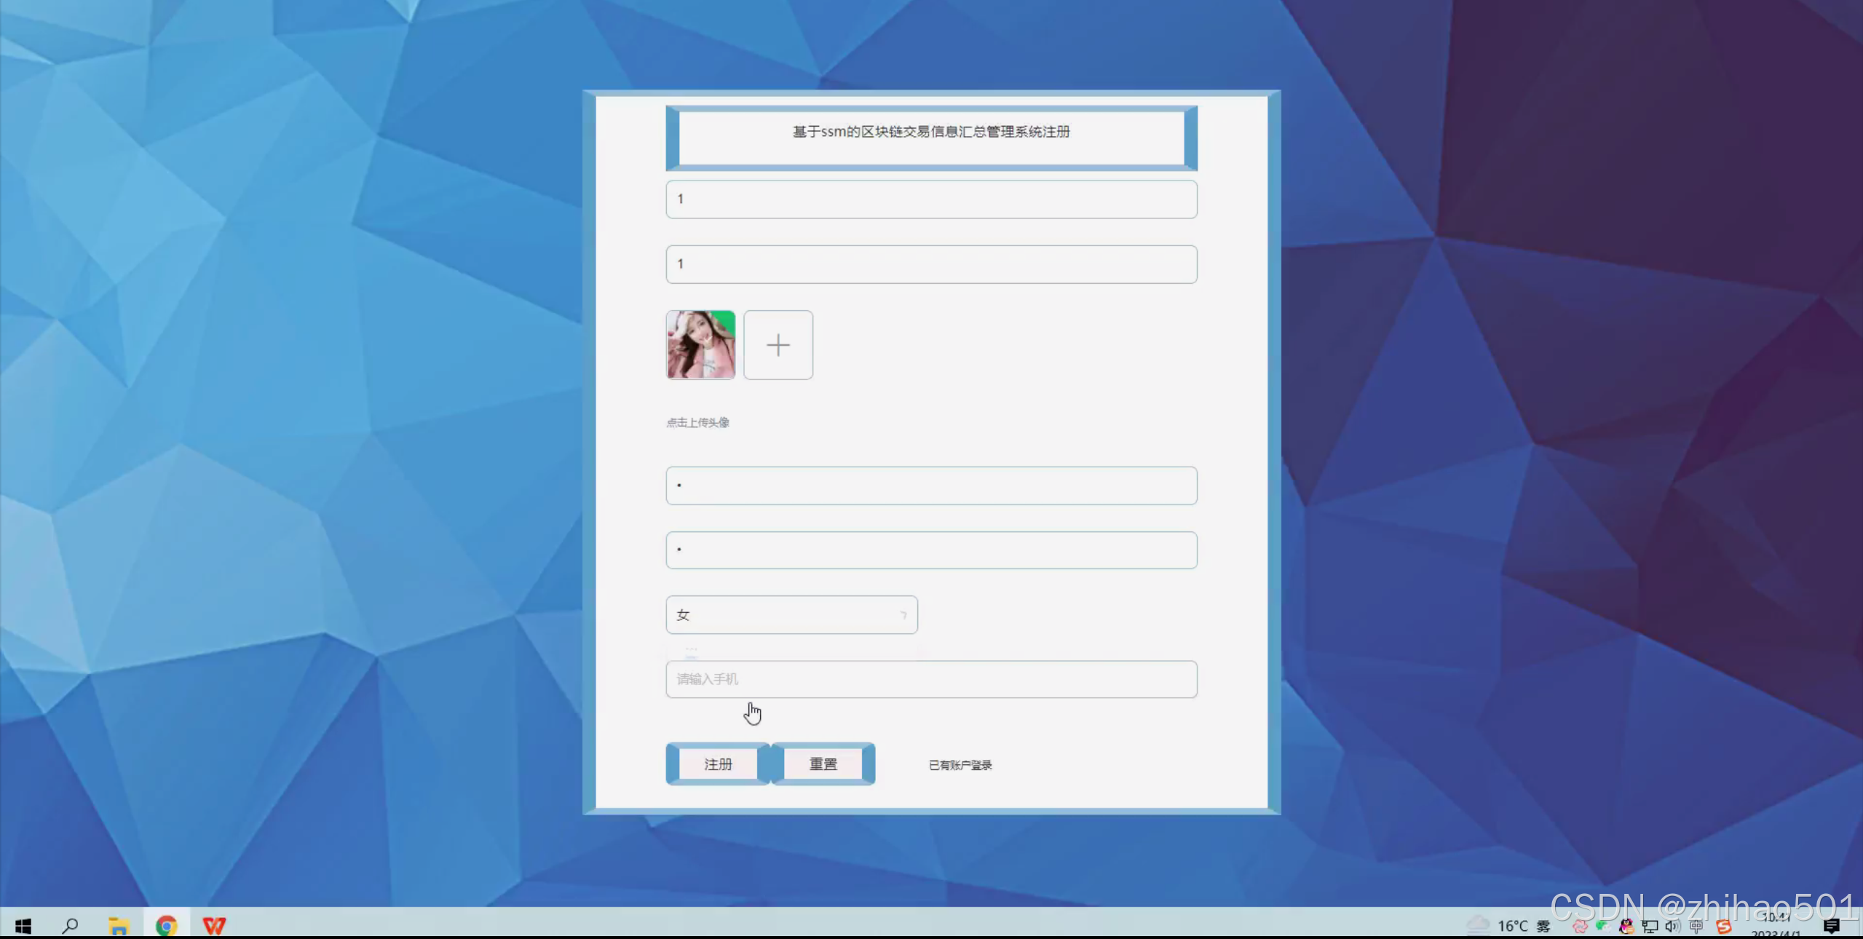Follow the 已有账户登录 link
Image resolution: width=1863 pixels, height=939 pixels.
coord(960,765)
